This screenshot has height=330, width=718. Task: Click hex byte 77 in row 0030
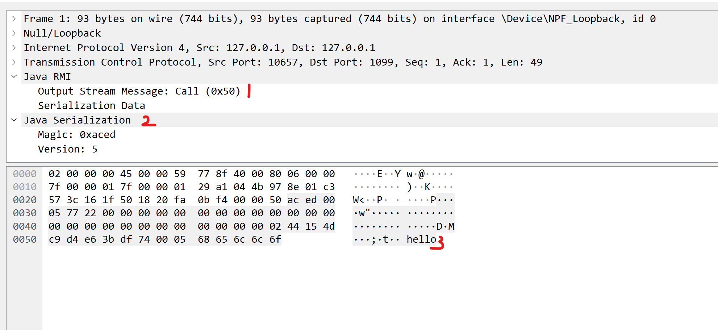click(72, 213)
